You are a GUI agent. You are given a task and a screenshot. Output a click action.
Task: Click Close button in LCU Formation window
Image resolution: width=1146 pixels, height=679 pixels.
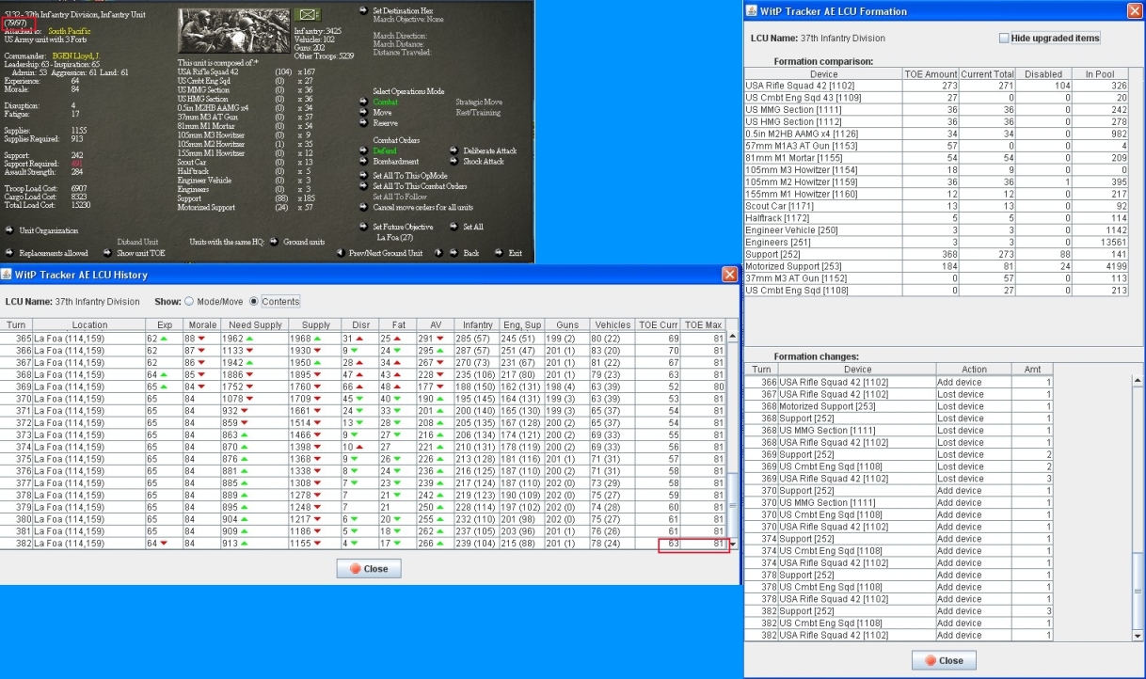pyautogui.click(x=944, y=660)
